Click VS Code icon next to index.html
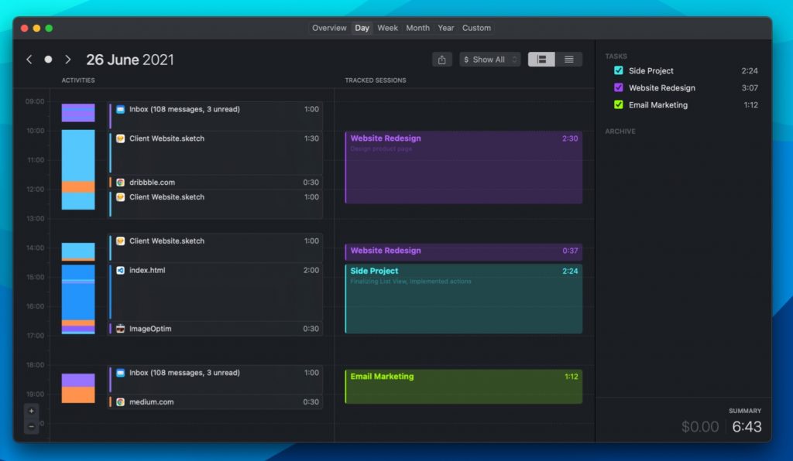Image resolution: width=793 pixels, height=461 pixels. click(x=120, y=270)
